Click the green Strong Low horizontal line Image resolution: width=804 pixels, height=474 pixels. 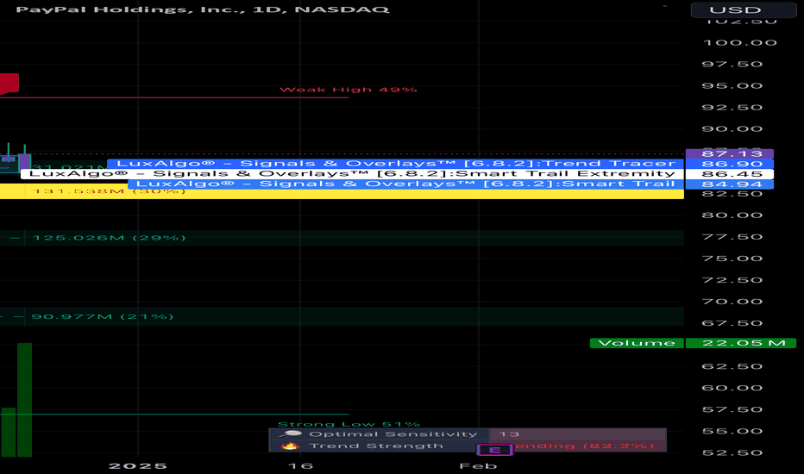click(x=174, y=414)
